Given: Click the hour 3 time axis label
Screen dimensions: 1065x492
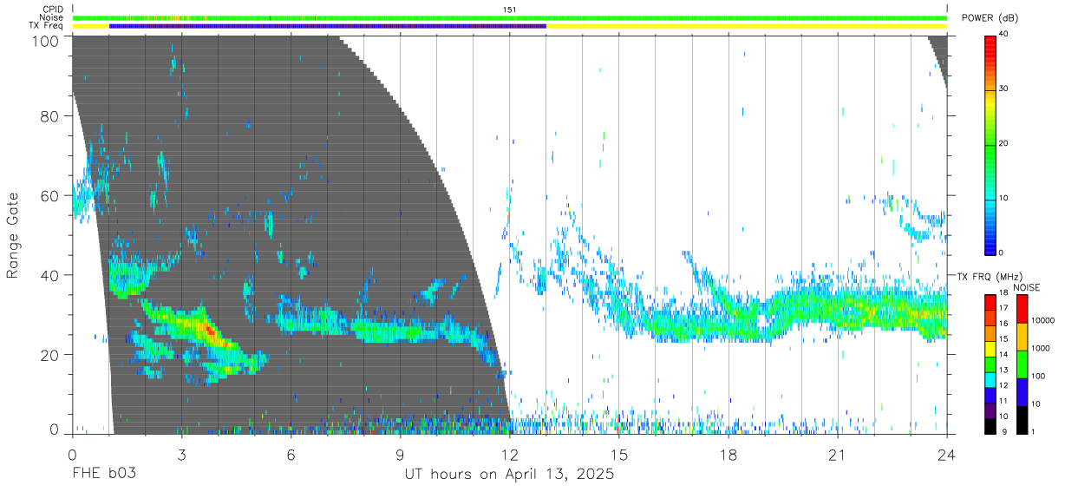Looking at the screenshot, I should pos(181,454).
